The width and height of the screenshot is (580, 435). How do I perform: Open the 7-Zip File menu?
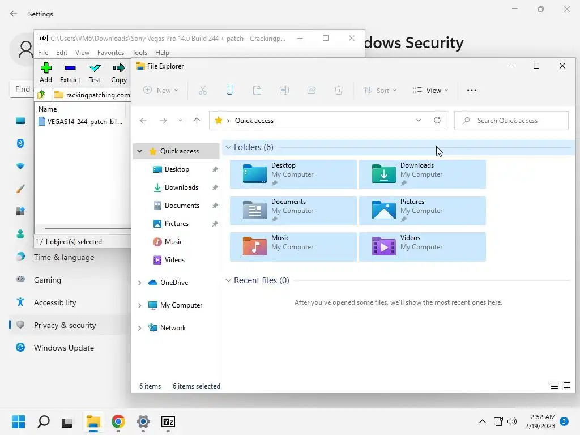[43, 53]
